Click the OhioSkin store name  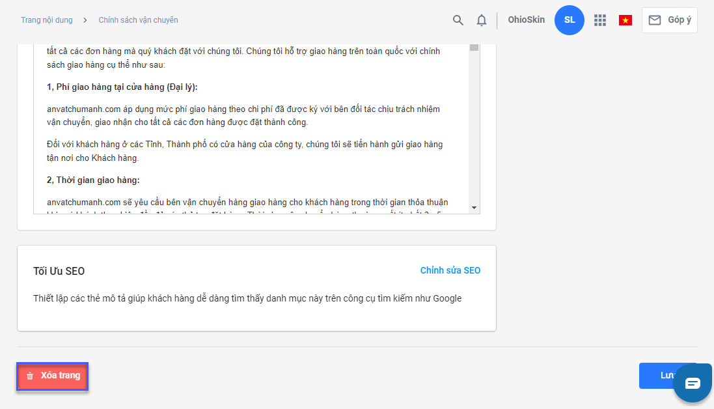click(526, 20)
